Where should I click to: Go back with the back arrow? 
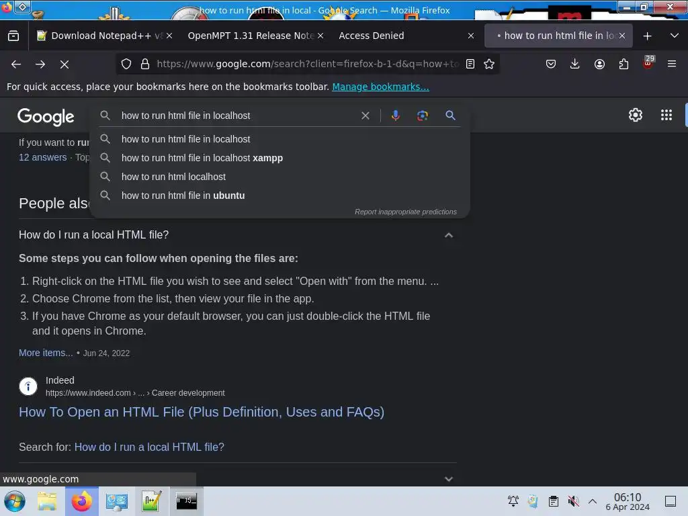(16, 64)
